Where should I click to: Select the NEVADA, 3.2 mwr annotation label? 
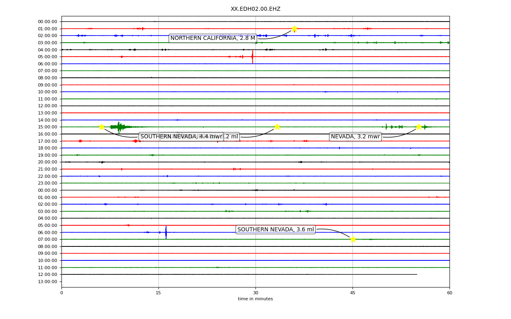click(355, 137)
